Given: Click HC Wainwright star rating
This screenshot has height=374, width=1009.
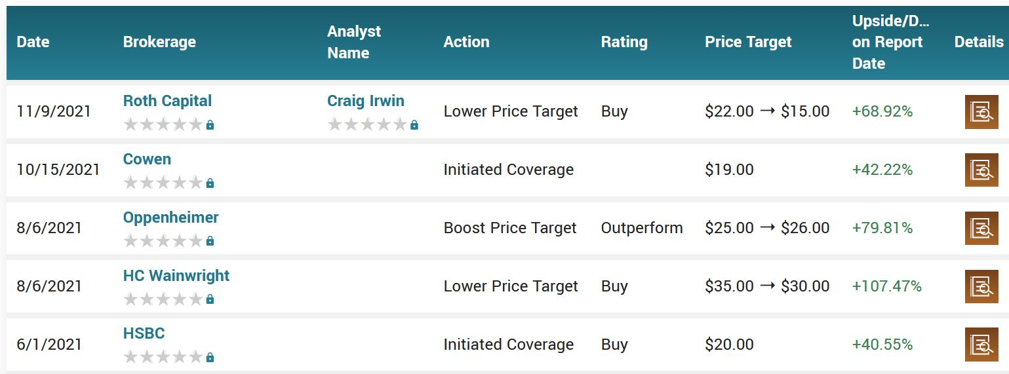Looking at the screenshot, I should pos(163,299).
